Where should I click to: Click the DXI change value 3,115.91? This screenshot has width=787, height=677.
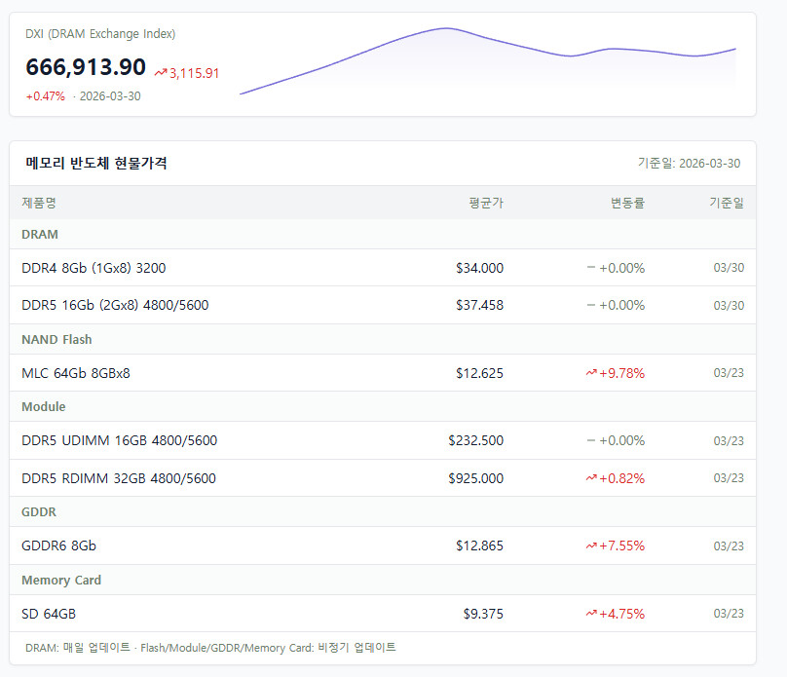[x=194, y=73]
